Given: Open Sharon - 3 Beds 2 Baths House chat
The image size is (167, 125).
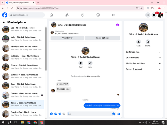Looking at the screenshot, I should tap(23, 67).
